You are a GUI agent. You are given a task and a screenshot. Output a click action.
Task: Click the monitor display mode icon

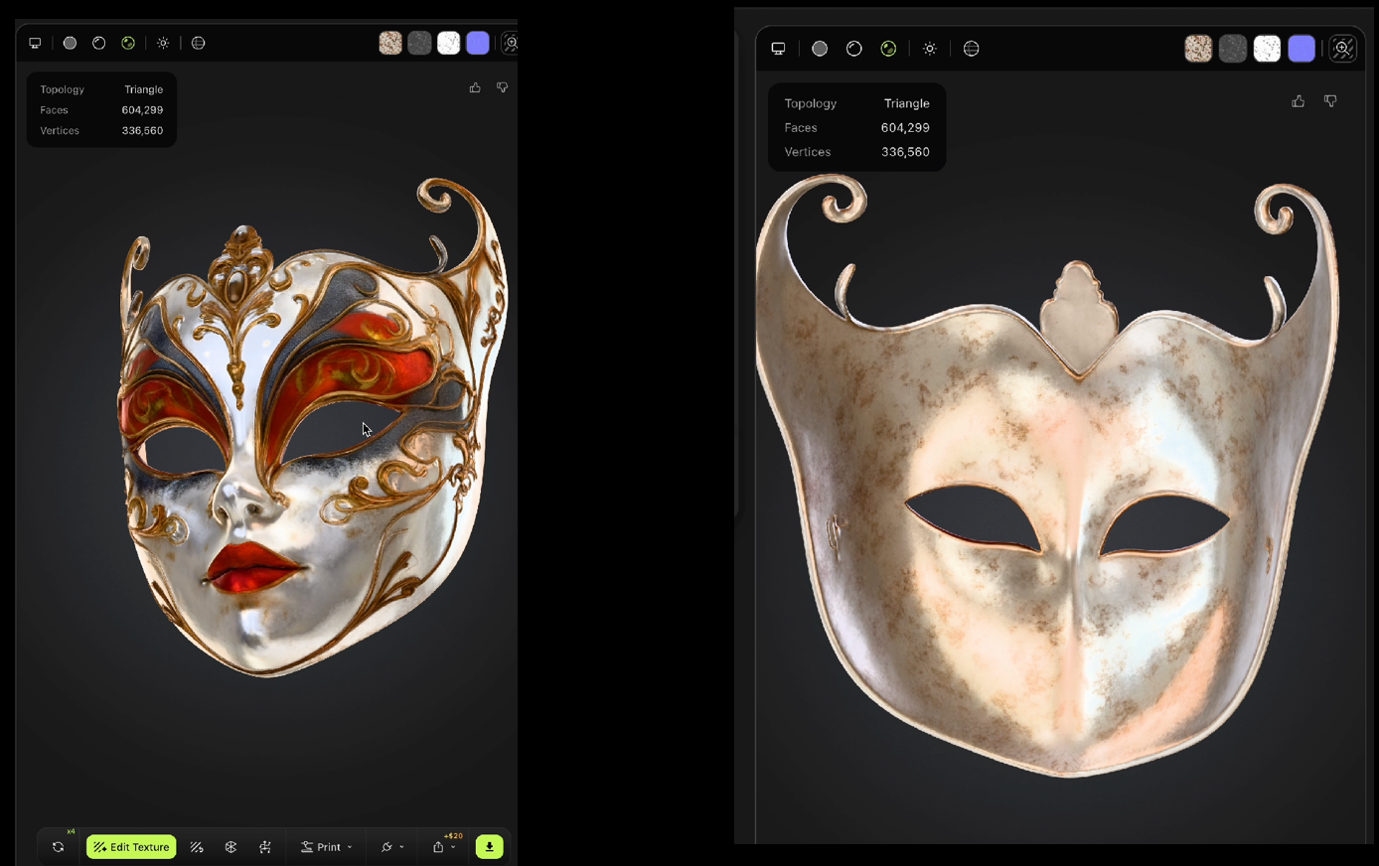click(x=35, y=43)
